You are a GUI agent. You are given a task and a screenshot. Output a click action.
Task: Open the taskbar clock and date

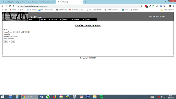[171, 97]
